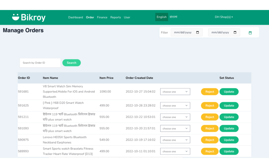
Task: Open status dropdown for order 591681
Action: point(175,92)
